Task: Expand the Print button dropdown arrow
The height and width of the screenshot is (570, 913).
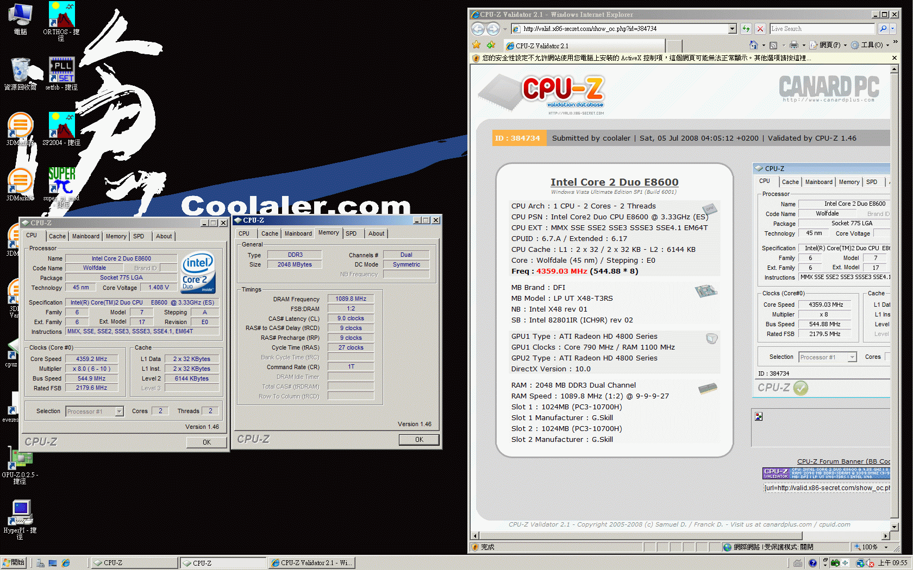Action: pyautogui.click(x=803, y=46)
